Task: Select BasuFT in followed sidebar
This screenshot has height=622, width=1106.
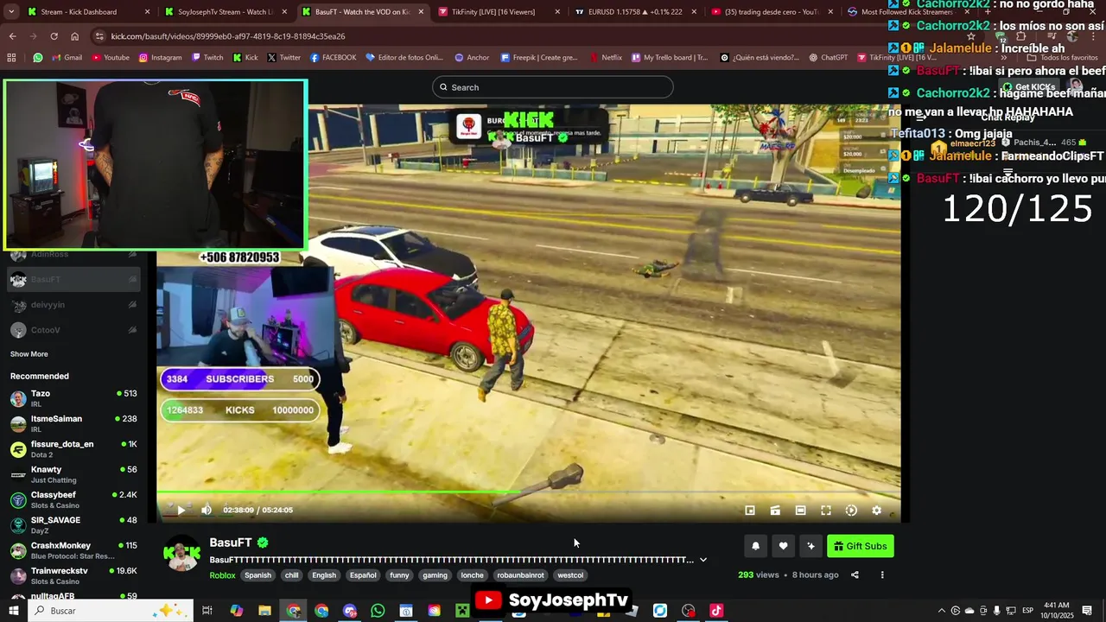Action: (x=73, y=279)
